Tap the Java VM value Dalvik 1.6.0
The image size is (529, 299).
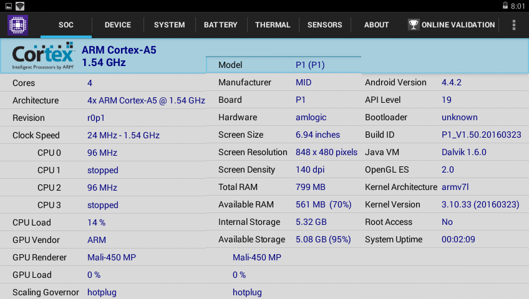[464, 152]
